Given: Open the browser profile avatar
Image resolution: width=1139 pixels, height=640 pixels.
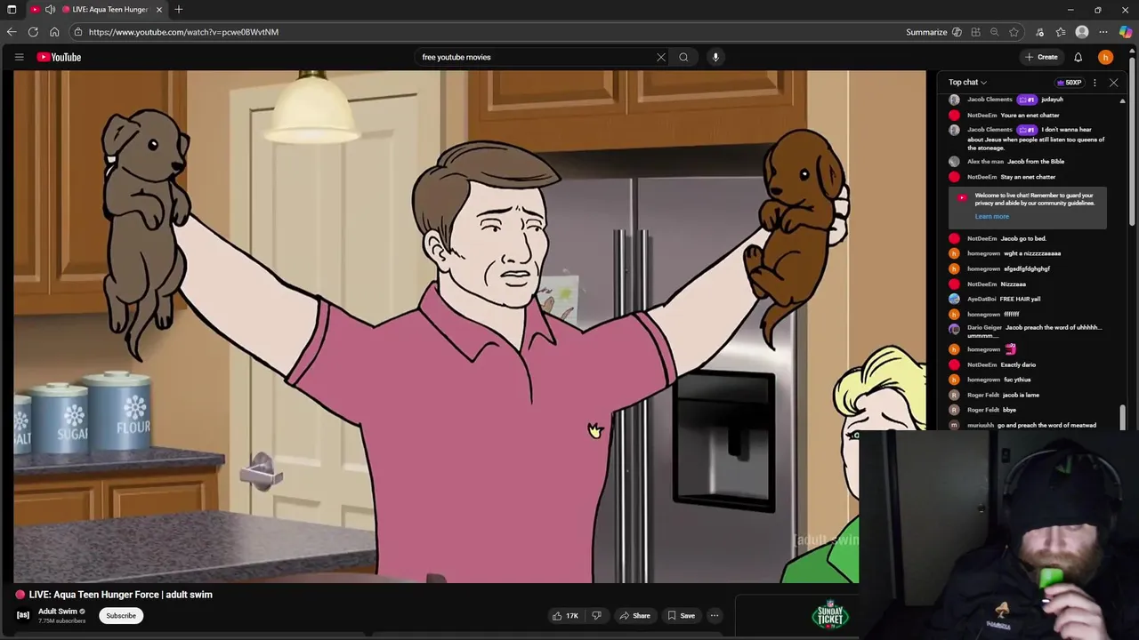Looking at the screenshot, I should (1082, 32).
